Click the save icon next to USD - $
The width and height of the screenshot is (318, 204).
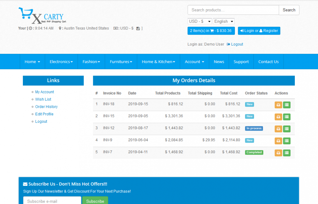click(138, 28)
